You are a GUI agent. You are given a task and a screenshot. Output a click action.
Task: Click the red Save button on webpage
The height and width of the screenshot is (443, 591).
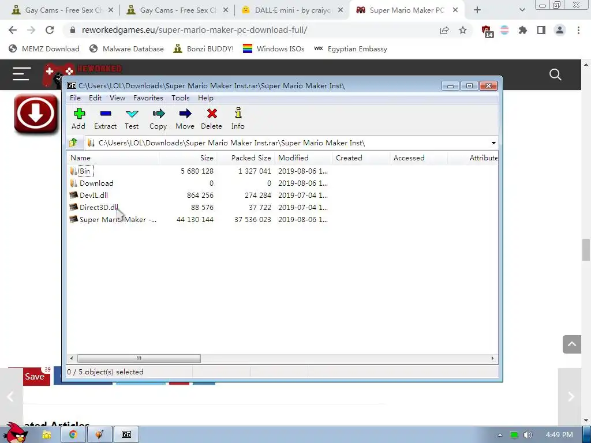pos(36,376)
